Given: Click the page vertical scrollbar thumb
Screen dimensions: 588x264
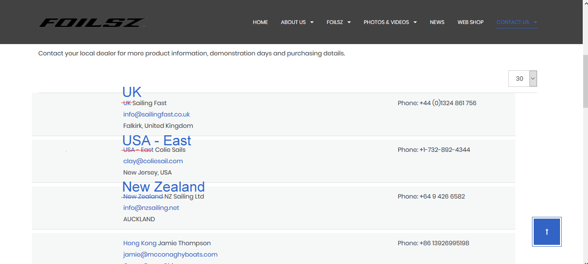Looking at the screenshot, I should 585,81.
